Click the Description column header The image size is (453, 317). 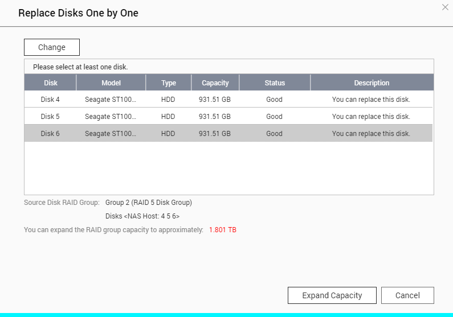tap(372, 83)
